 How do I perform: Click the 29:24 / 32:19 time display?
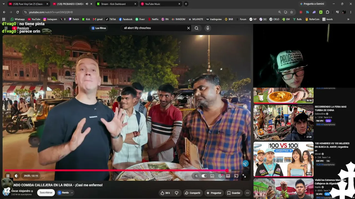pyautogui.click(x=31, y=176)
